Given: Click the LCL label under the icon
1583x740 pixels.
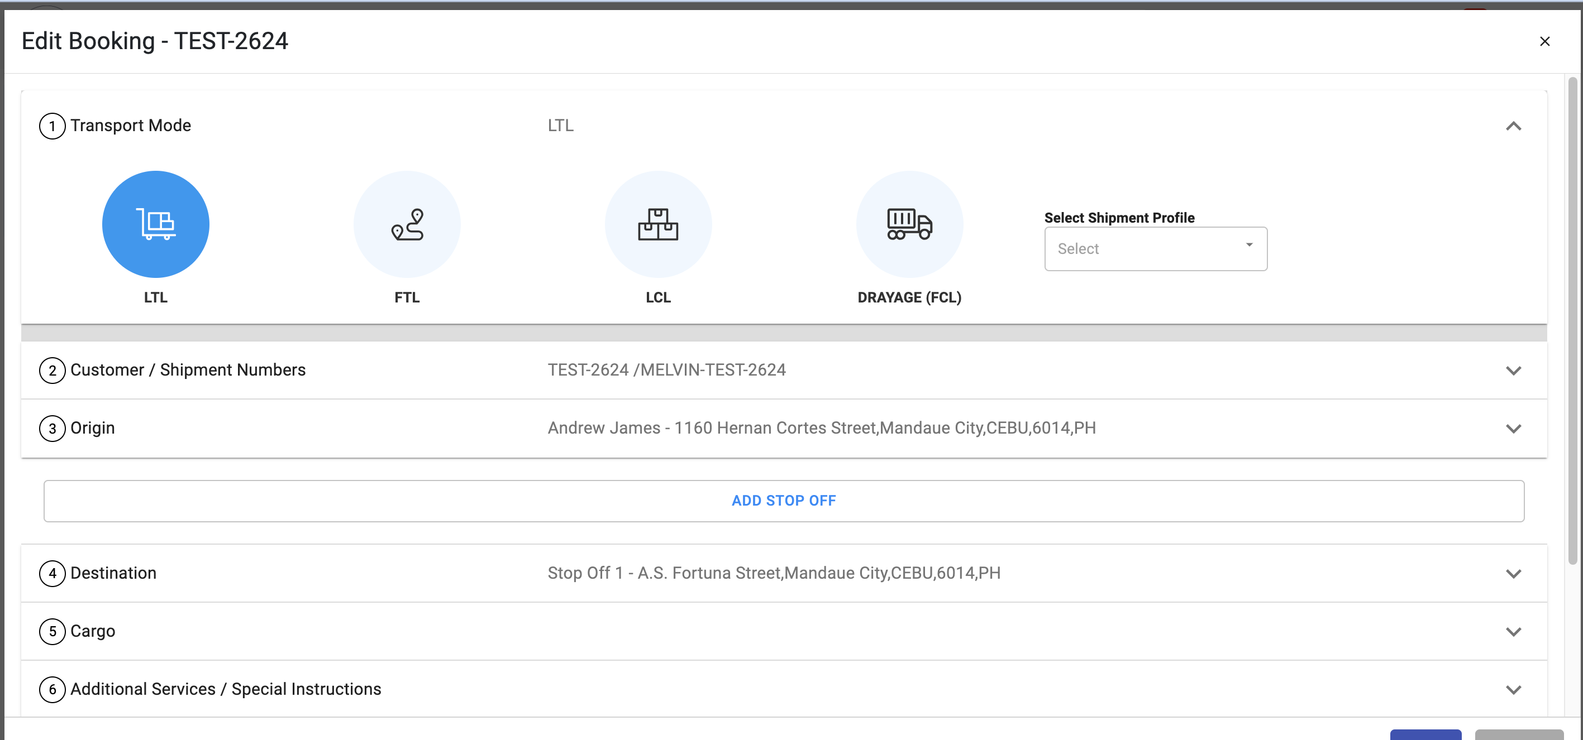Looking at the screenshot, I should 658,297.
